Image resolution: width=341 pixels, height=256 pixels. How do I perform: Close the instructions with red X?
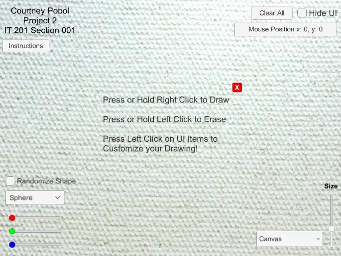point(237,87)
